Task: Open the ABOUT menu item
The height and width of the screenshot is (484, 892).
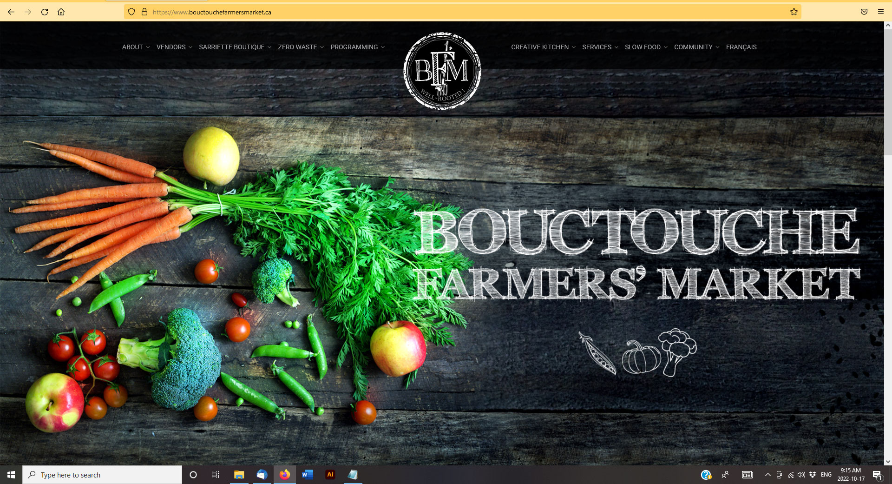Action: (132, 47)
